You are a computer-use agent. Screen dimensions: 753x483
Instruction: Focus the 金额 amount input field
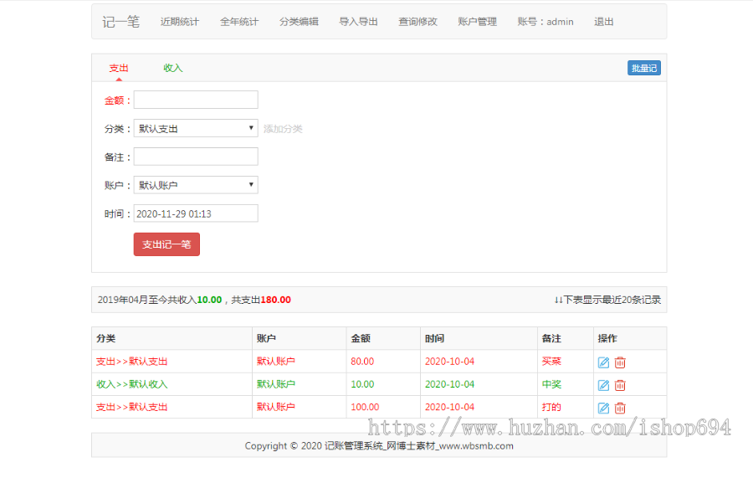[x=196, y=100]
